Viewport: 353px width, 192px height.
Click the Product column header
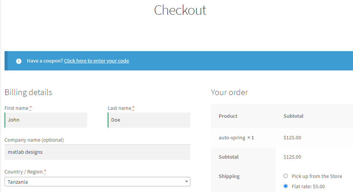[x=228, y=116]
